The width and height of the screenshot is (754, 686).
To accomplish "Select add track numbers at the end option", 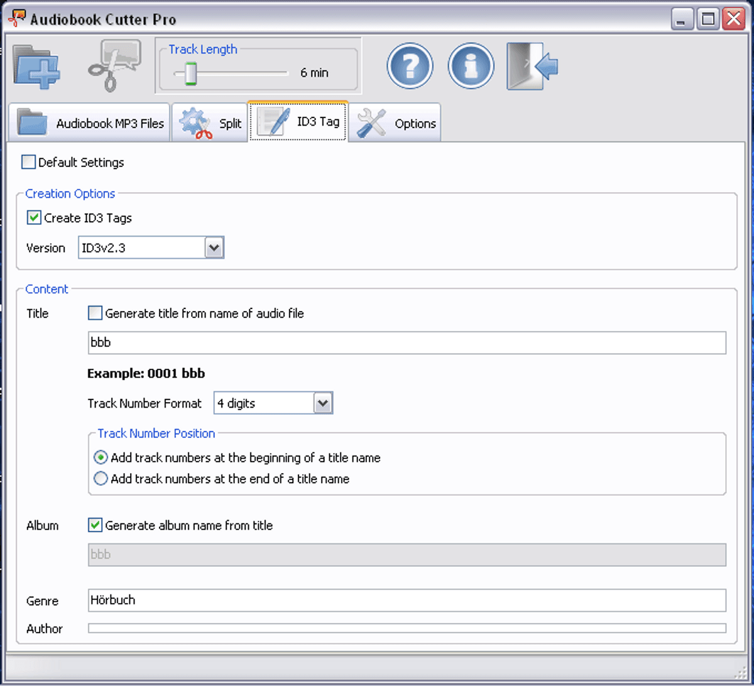I will click(101, 479).
